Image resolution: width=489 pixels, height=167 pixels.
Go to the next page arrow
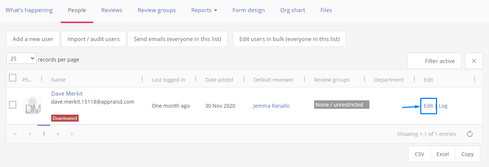click(58, 134)
